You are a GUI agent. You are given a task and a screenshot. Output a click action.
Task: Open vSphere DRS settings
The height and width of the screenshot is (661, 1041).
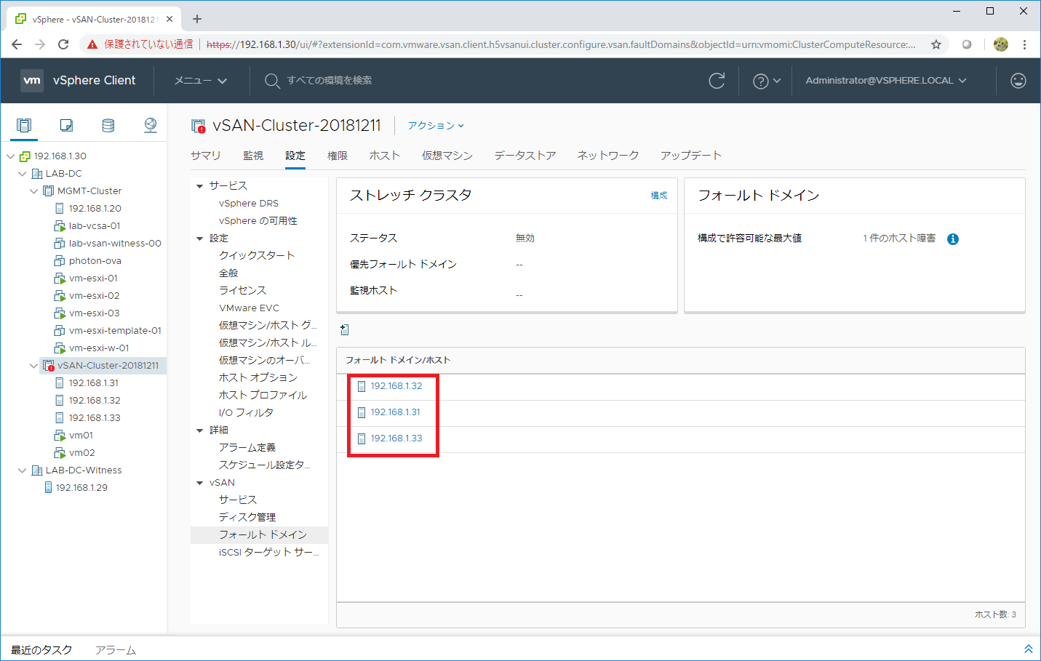(249, 204)
